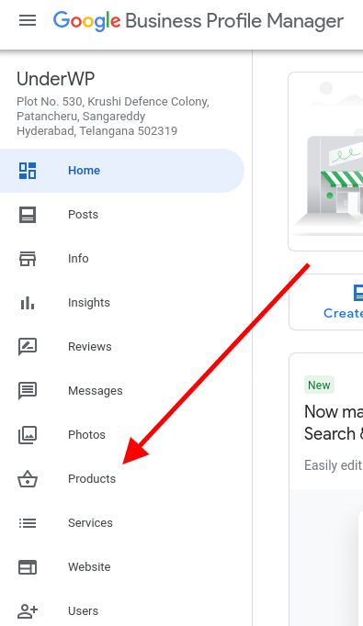
Task: Click the Products basket icon
Action: [28, 479]
